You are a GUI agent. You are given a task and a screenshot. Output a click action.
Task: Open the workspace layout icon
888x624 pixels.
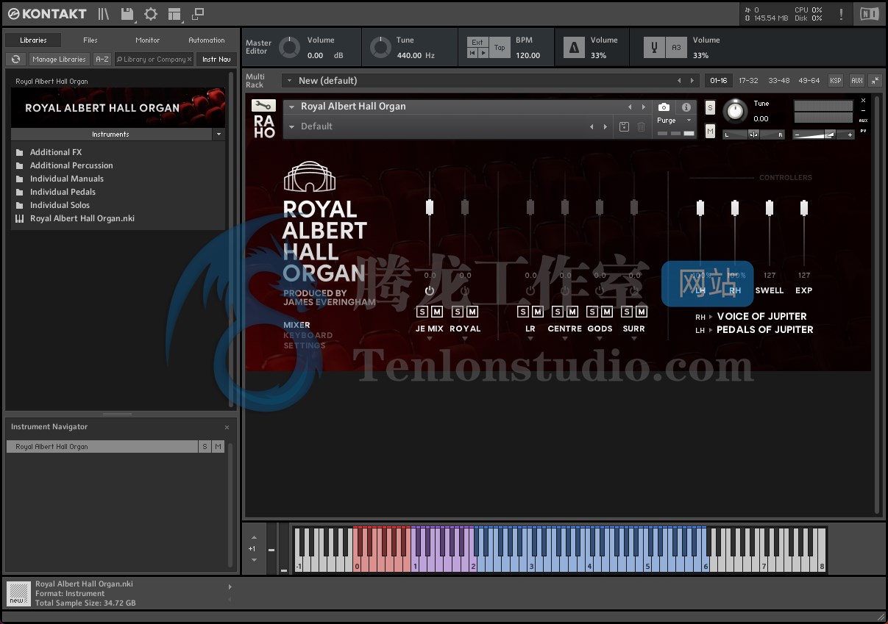click(174, 13)
